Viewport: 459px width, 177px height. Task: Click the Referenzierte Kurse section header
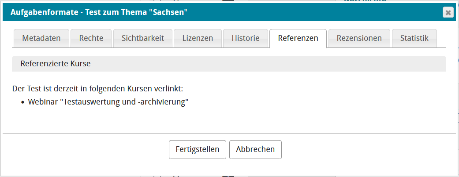(x=56, y=64)
